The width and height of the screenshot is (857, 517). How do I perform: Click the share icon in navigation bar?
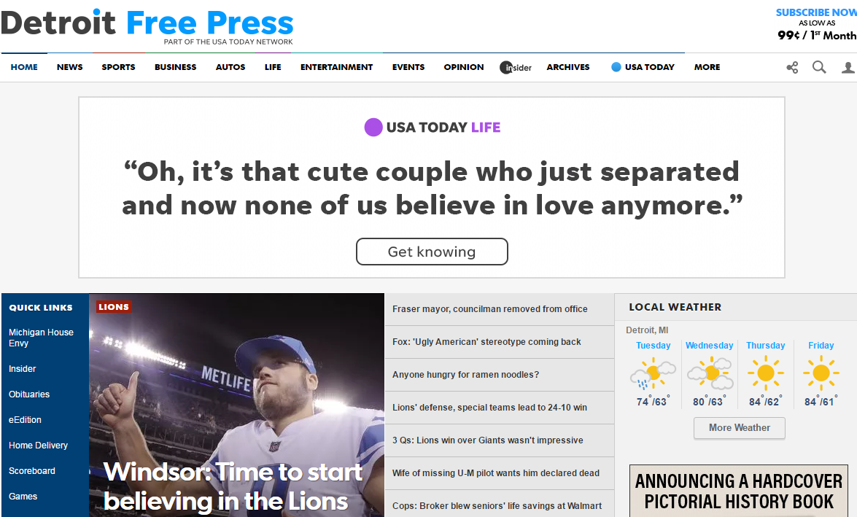coord(792,67)
